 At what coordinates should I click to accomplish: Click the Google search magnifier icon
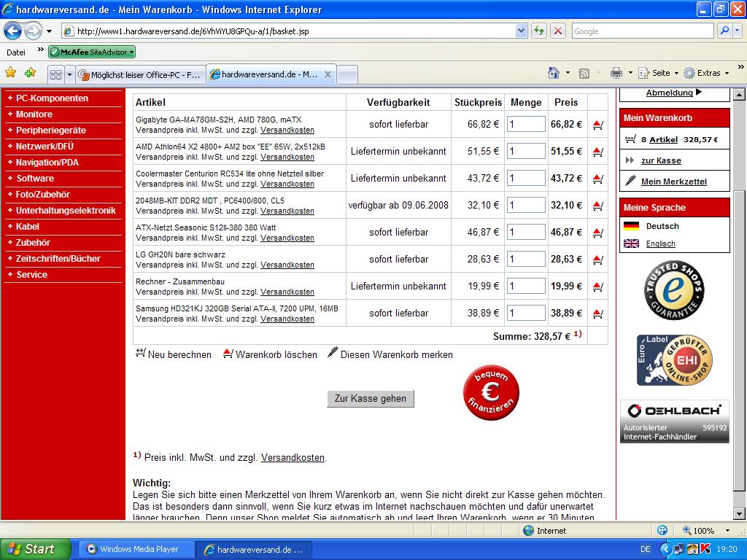pyautogui.click(x=724, y=31)
